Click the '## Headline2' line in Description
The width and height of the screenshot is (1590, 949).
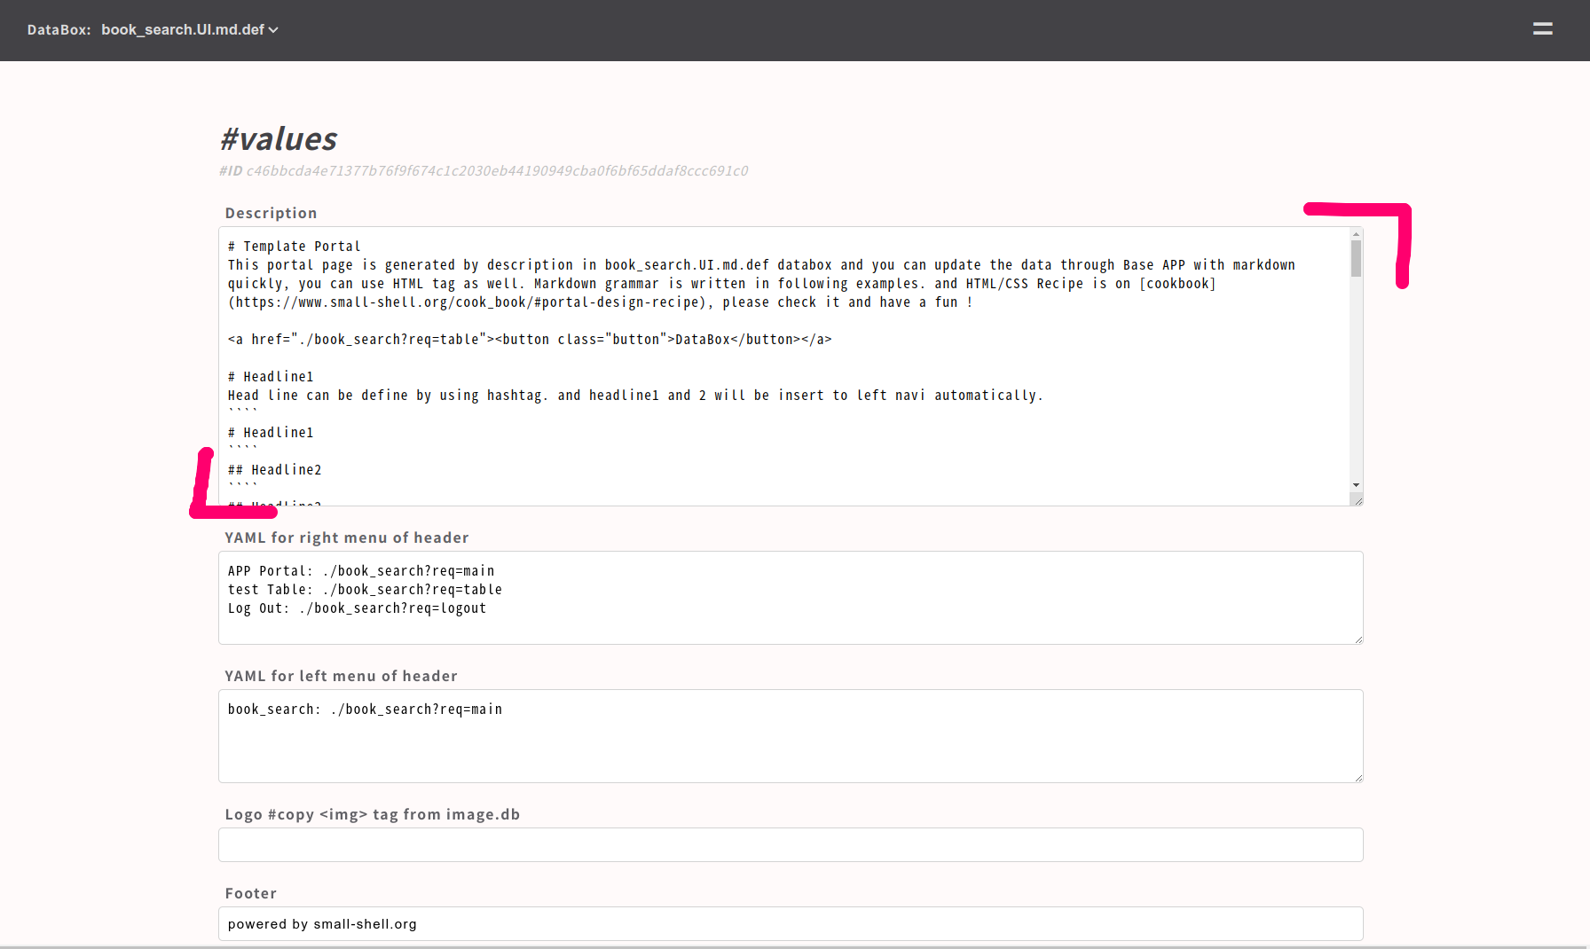point(274,470)
